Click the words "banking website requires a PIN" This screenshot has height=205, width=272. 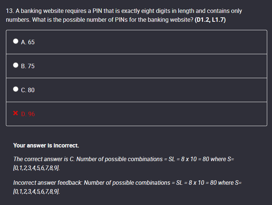60,11
